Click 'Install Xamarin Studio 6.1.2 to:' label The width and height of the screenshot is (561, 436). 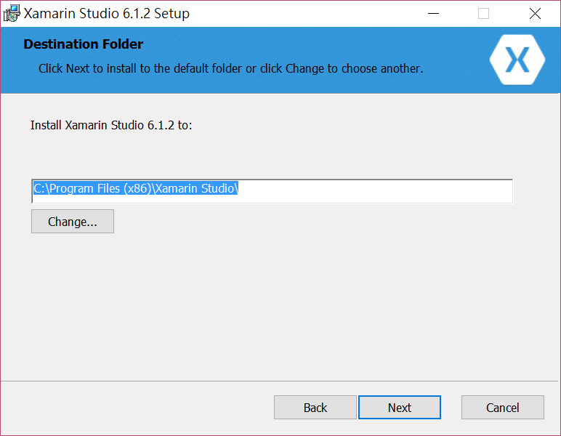pos(111,125)
